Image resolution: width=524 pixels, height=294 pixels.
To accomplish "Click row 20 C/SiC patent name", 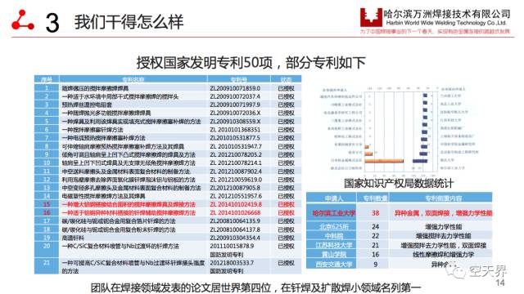I will [x=120, y=247].
